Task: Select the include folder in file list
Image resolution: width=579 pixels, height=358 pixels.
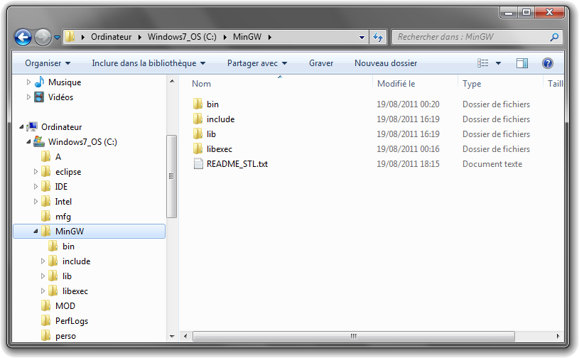Action: click(x=220, y=119)
